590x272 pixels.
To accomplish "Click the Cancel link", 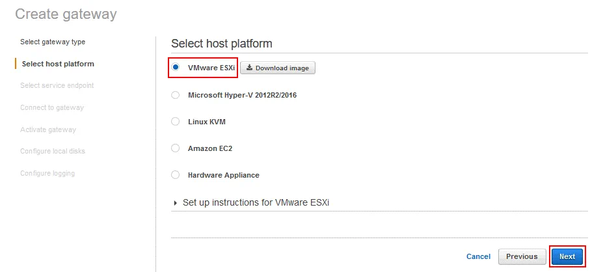I will (478, 256).
